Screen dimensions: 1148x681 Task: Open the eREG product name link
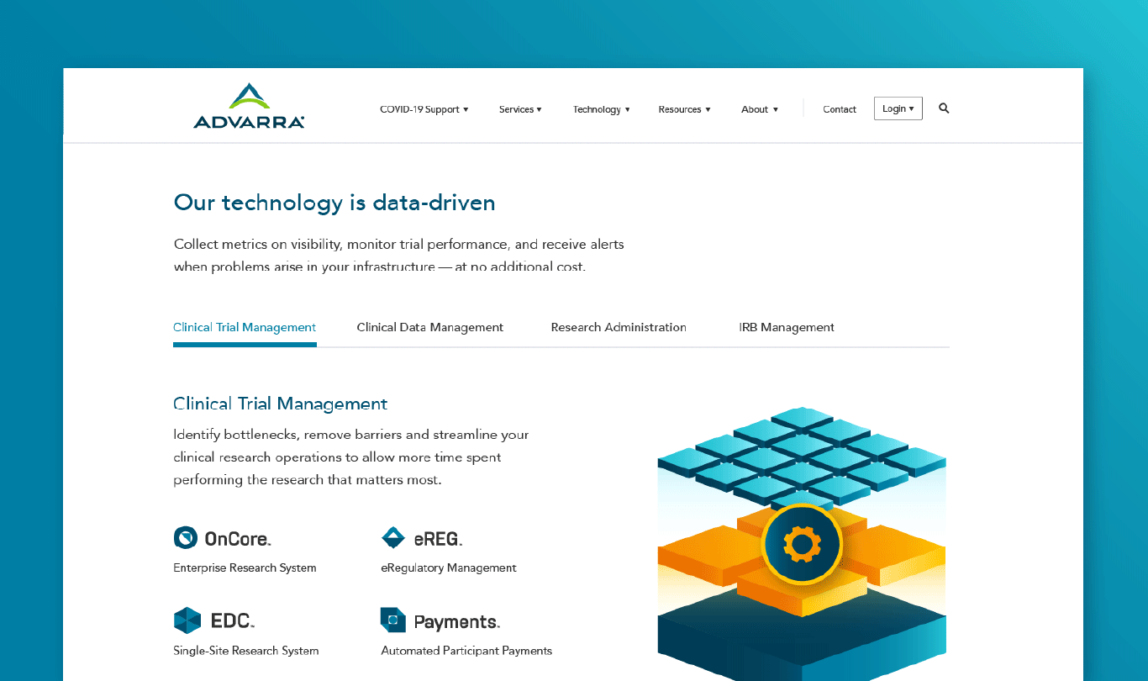point(438,538)
